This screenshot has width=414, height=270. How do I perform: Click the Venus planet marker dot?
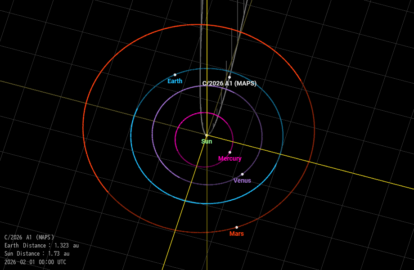[242, 174]
